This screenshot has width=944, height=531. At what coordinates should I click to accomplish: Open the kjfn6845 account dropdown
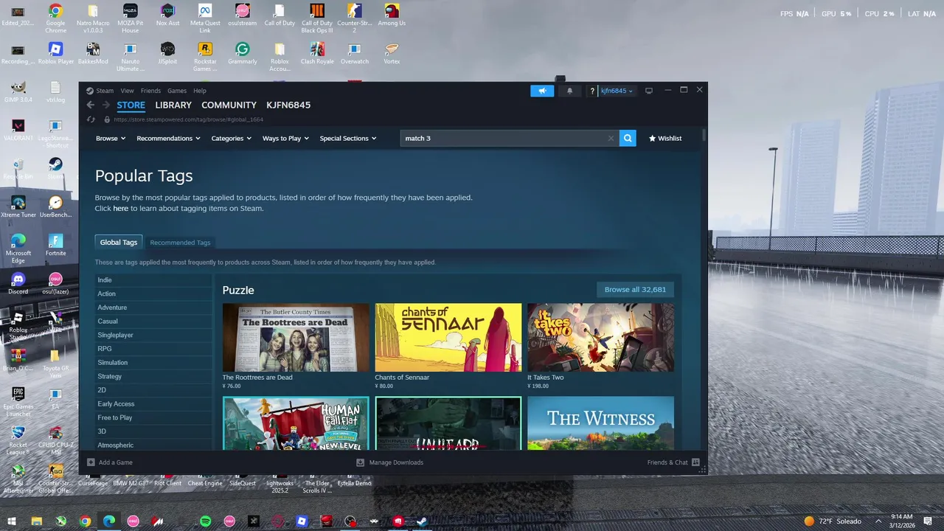point(617,91)
